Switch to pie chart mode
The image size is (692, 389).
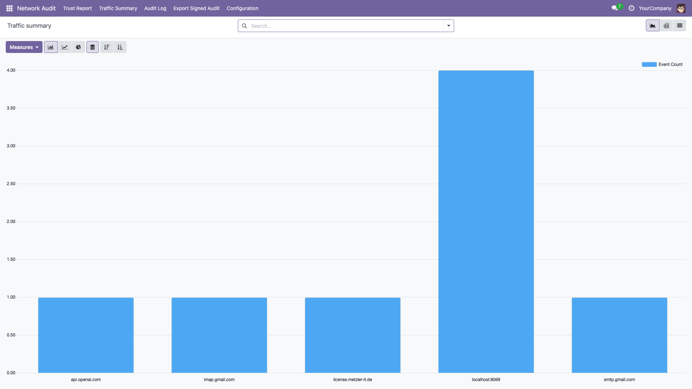point(79,47)
